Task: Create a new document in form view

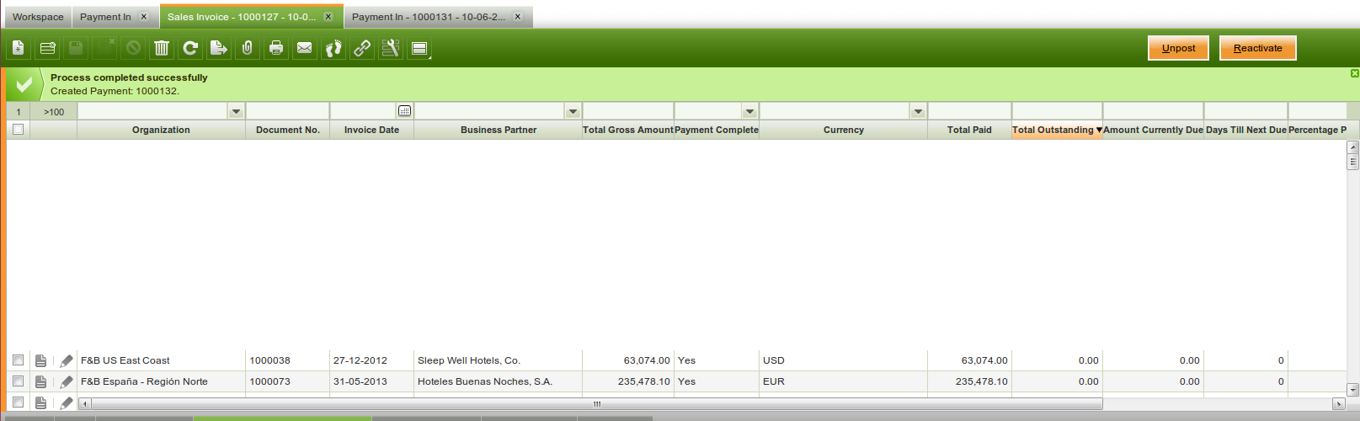Action: [x=19, y=48]
